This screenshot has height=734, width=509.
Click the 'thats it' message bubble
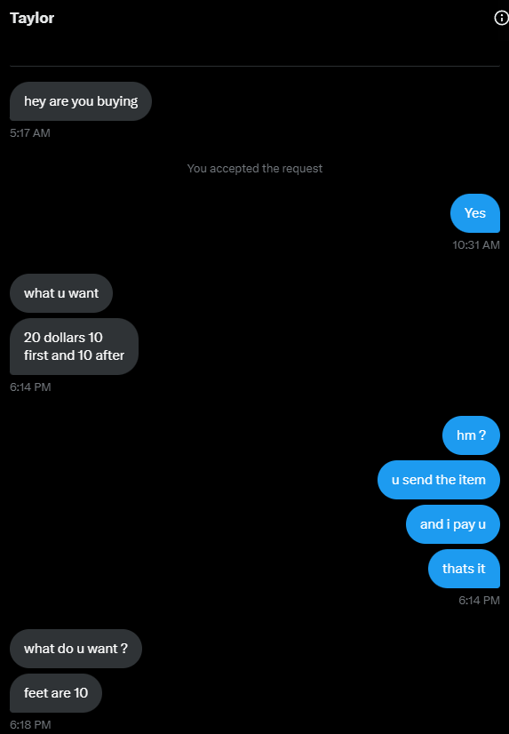[x=464, y=569]
